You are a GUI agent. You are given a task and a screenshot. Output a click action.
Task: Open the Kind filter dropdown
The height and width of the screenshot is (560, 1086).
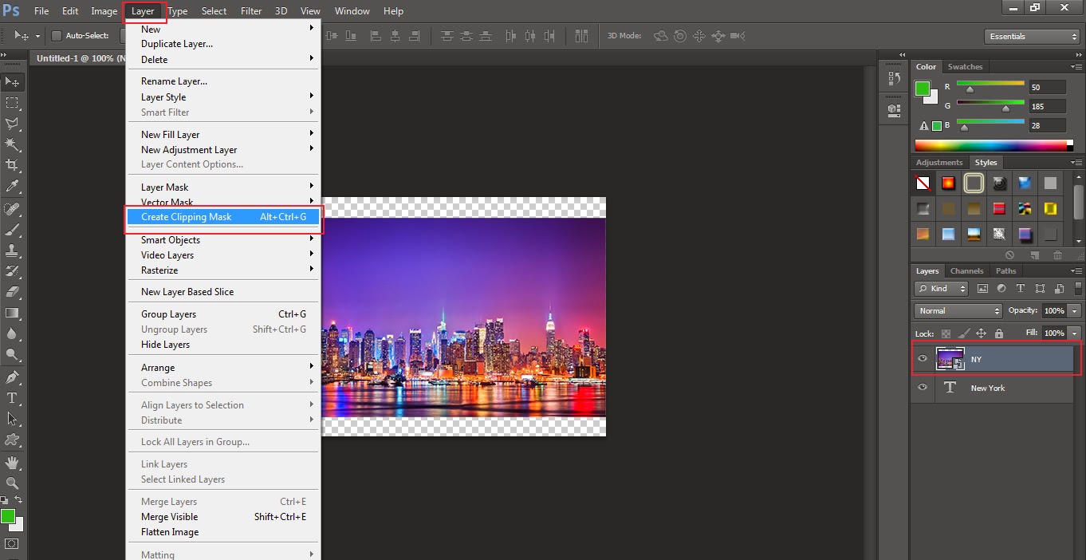click(940, 288)
